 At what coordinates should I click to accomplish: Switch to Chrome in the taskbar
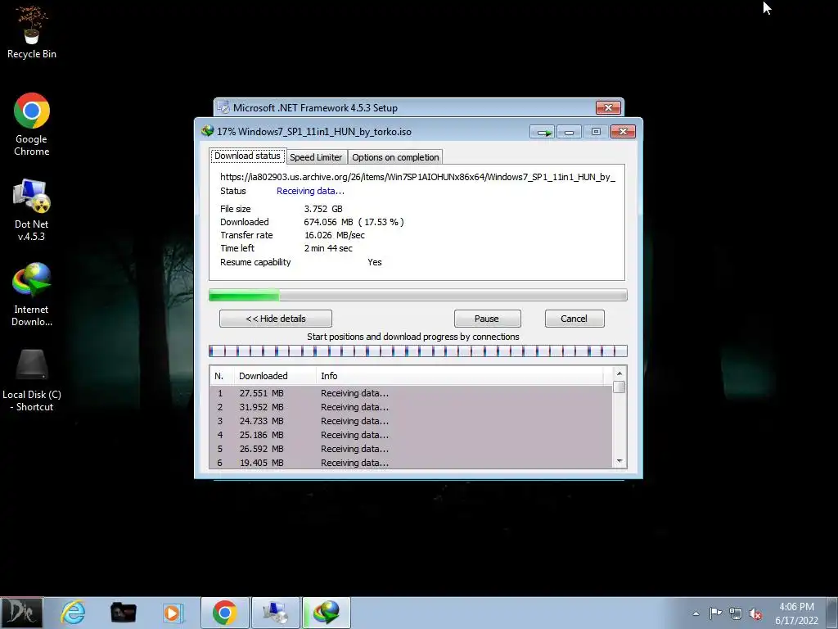tap(224, 613)
